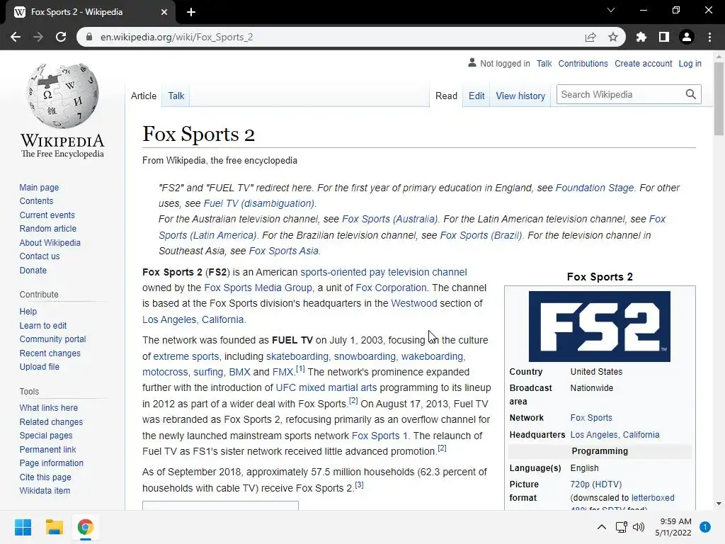Screen dimensions: 725x544
Task: Open Permanent link in Tools
Action: tap(47, 449)
